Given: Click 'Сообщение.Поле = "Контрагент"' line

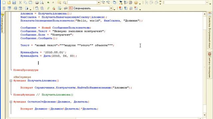Looking at the screenshot, I should click(47, 35).
